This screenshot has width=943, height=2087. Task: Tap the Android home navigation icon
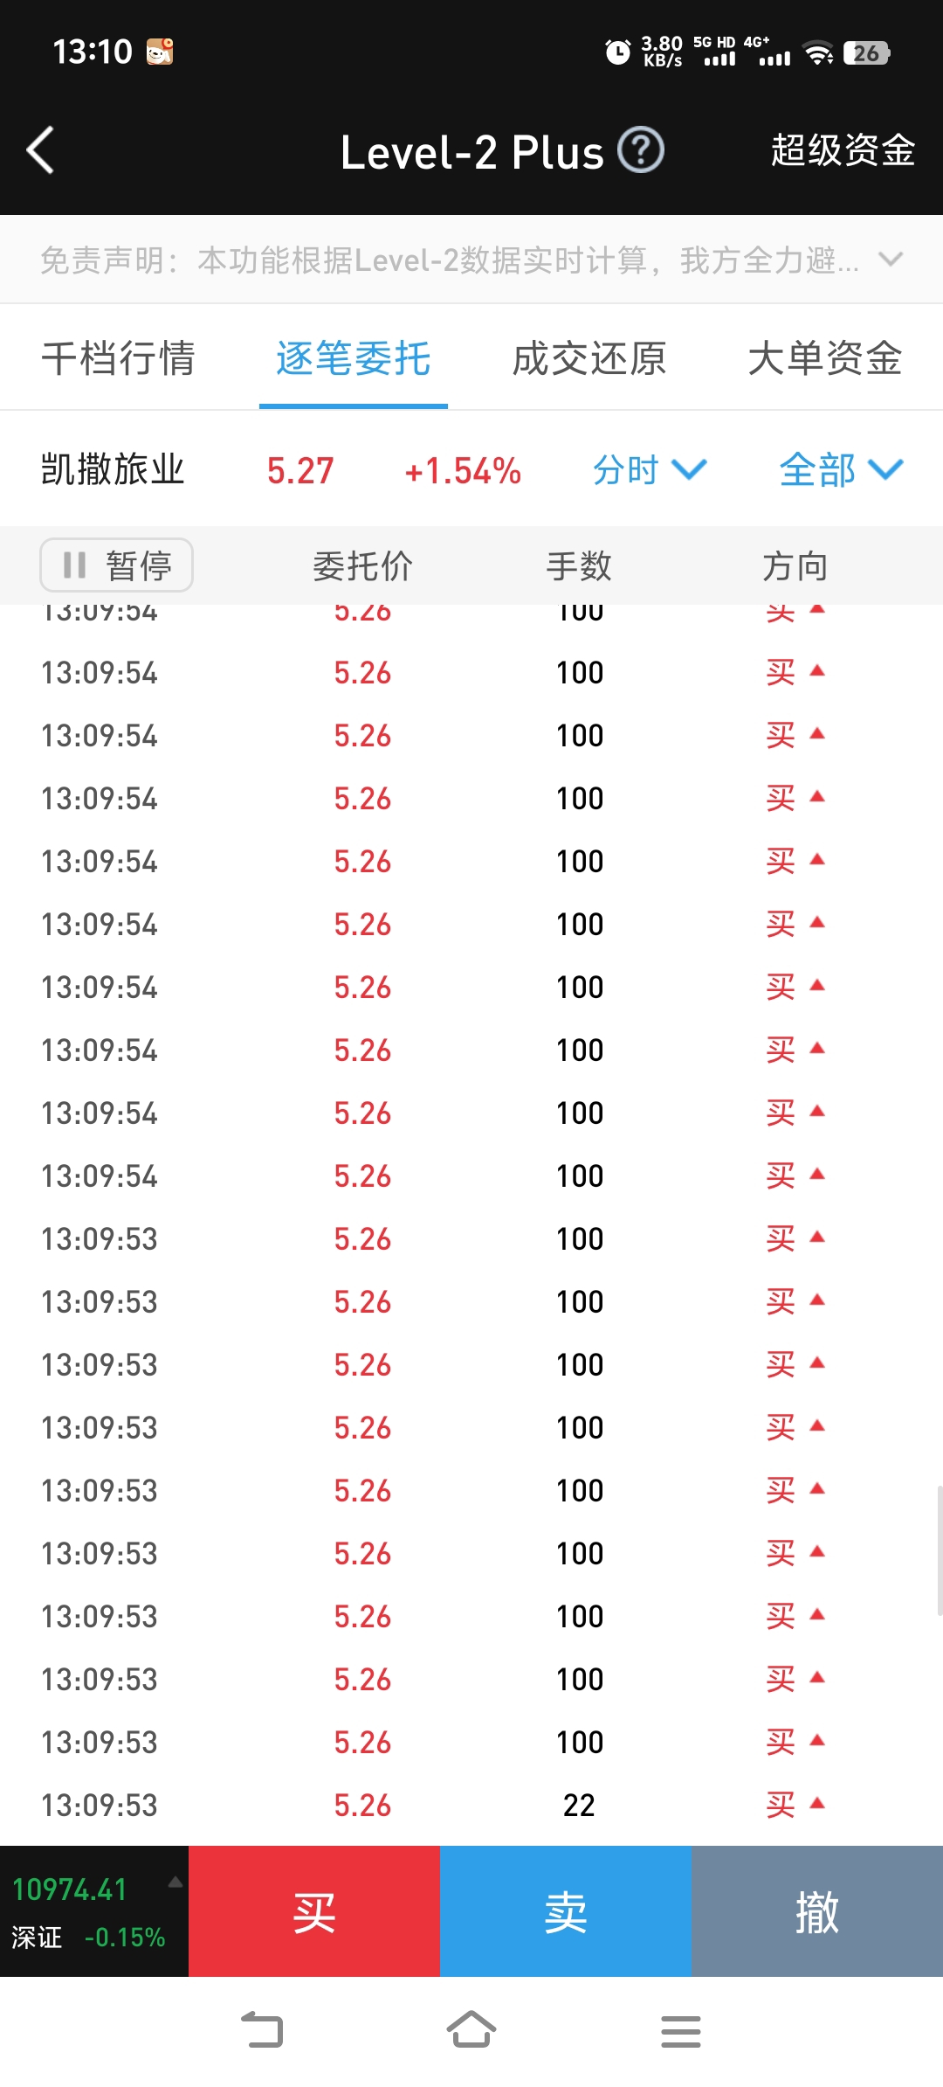click(471, 2029)
